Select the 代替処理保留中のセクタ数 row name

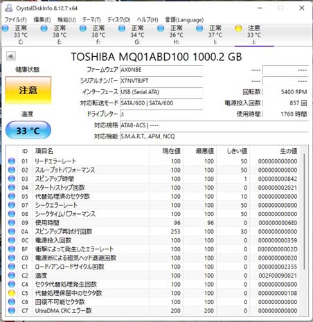[x=69, y=293]
